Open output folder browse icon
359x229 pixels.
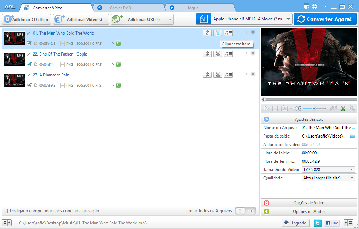352,136
